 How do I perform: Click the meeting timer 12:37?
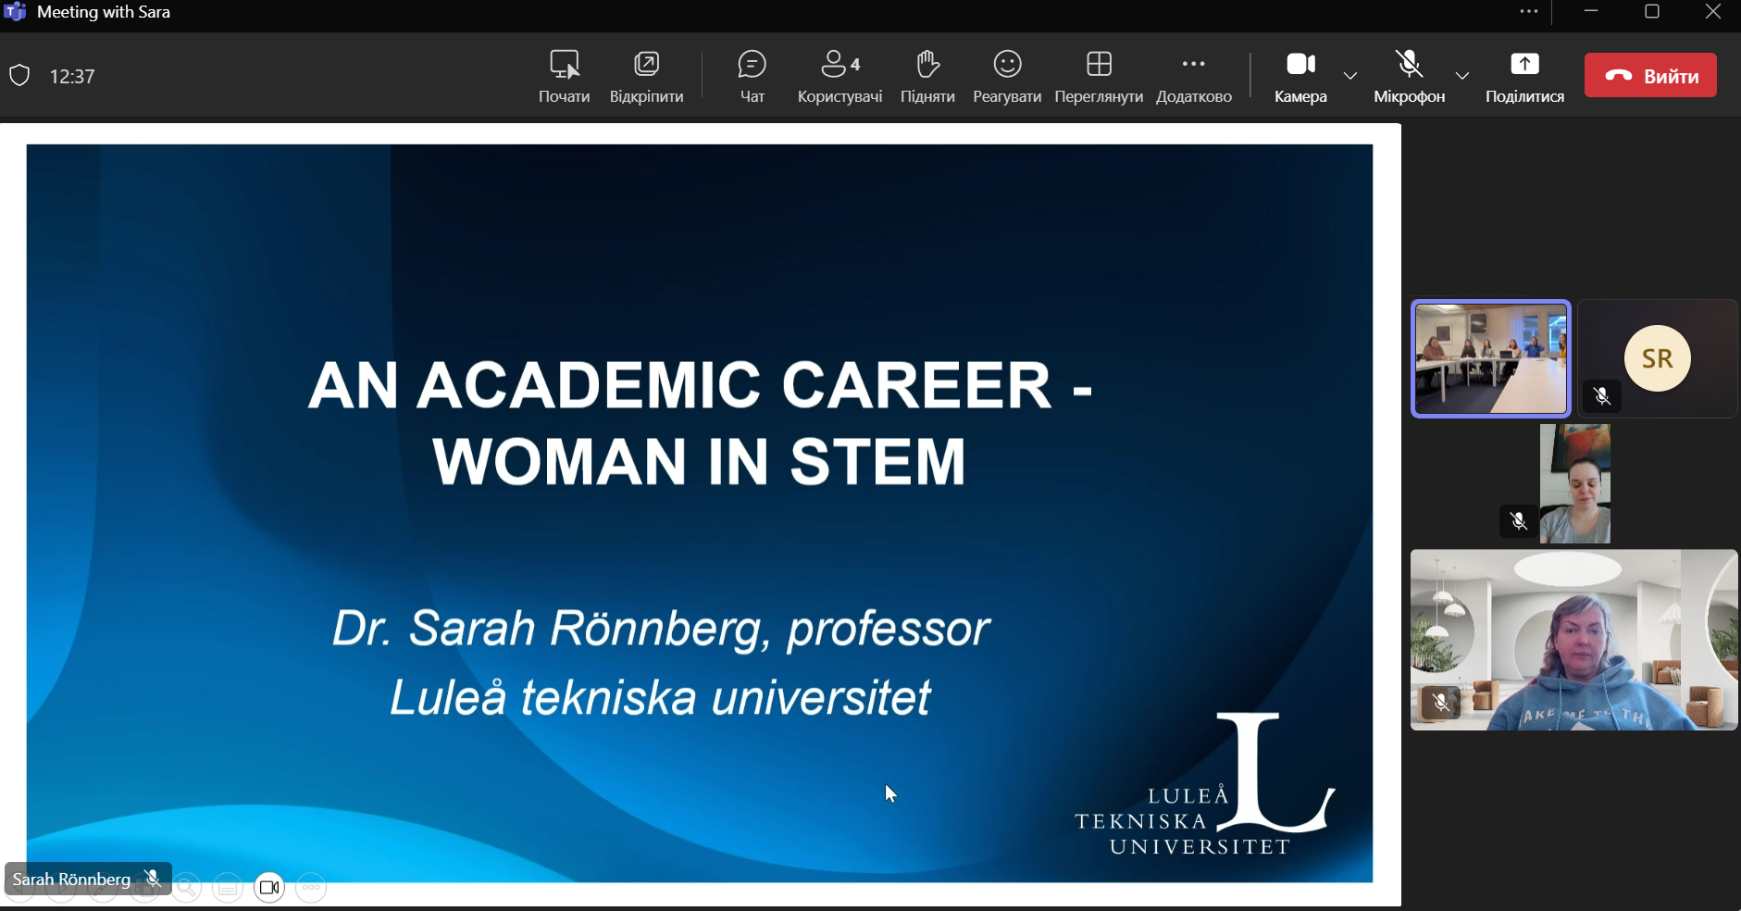click(72, 76)
